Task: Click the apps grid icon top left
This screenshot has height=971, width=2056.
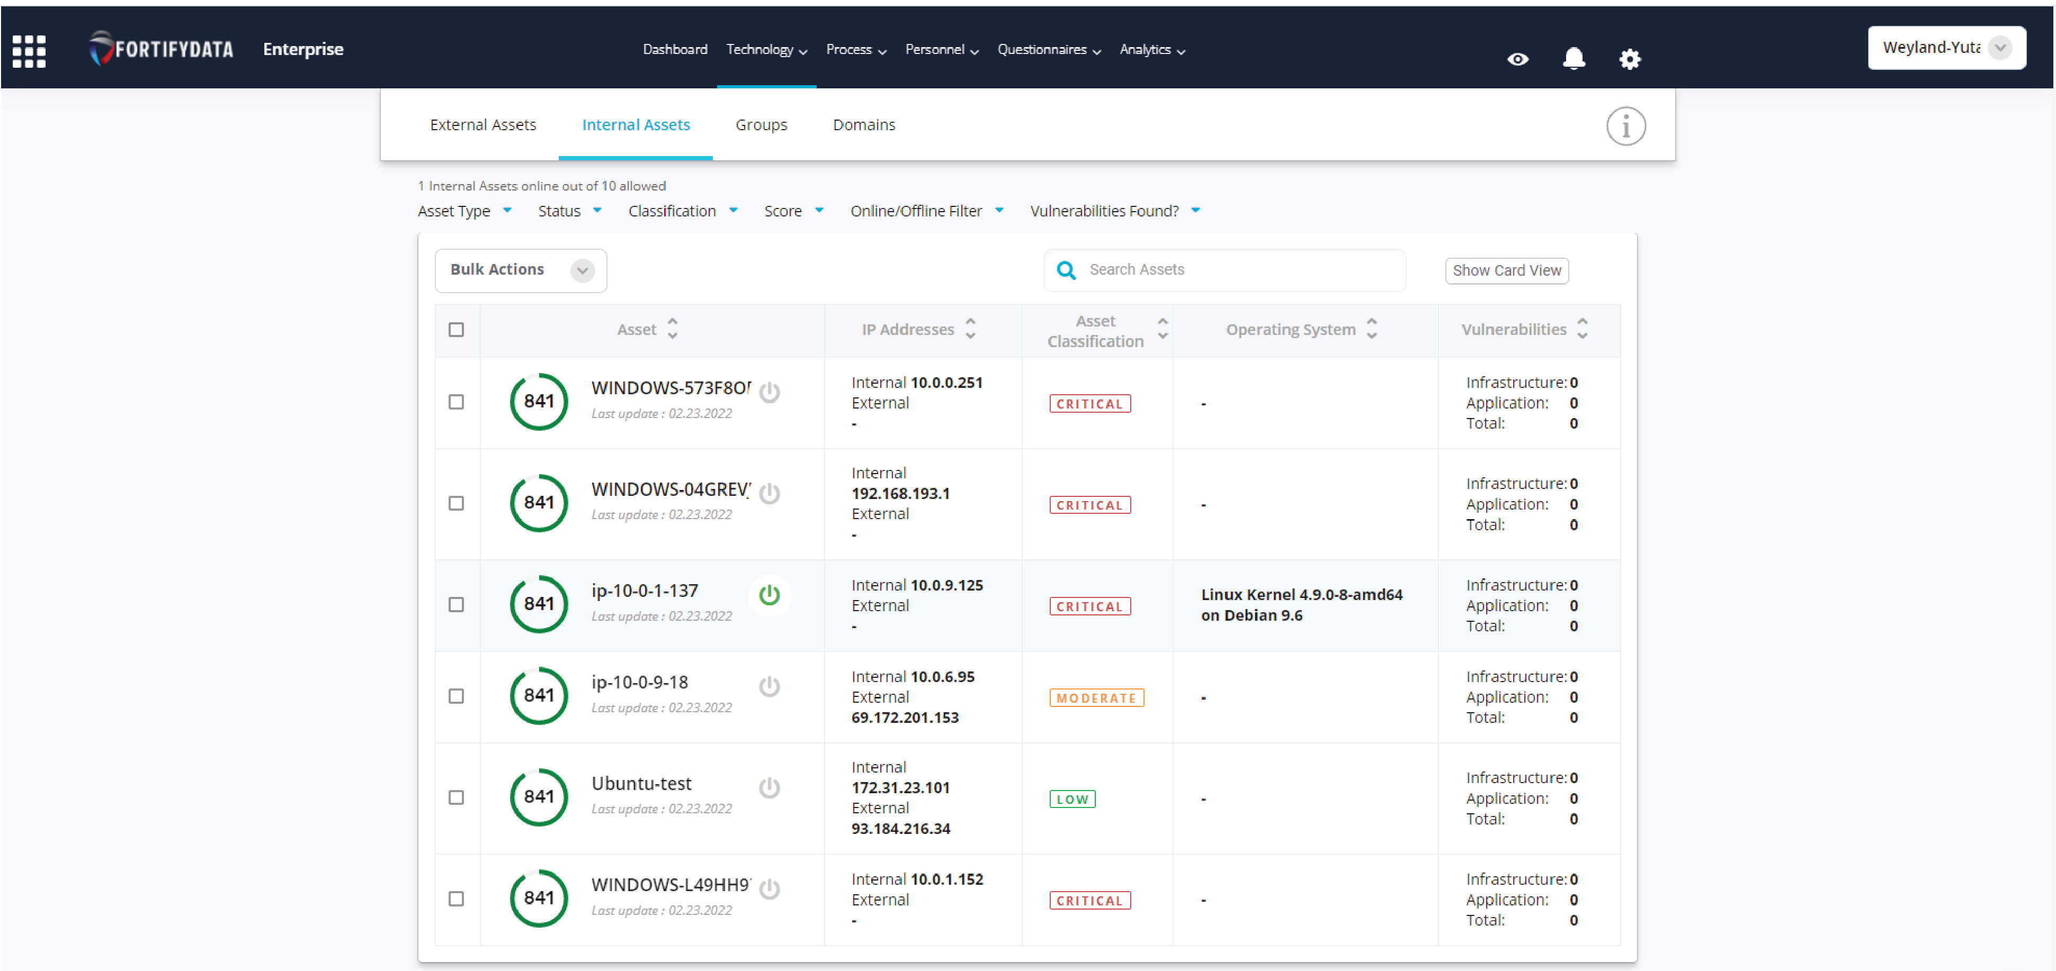Action: (29, 50)
